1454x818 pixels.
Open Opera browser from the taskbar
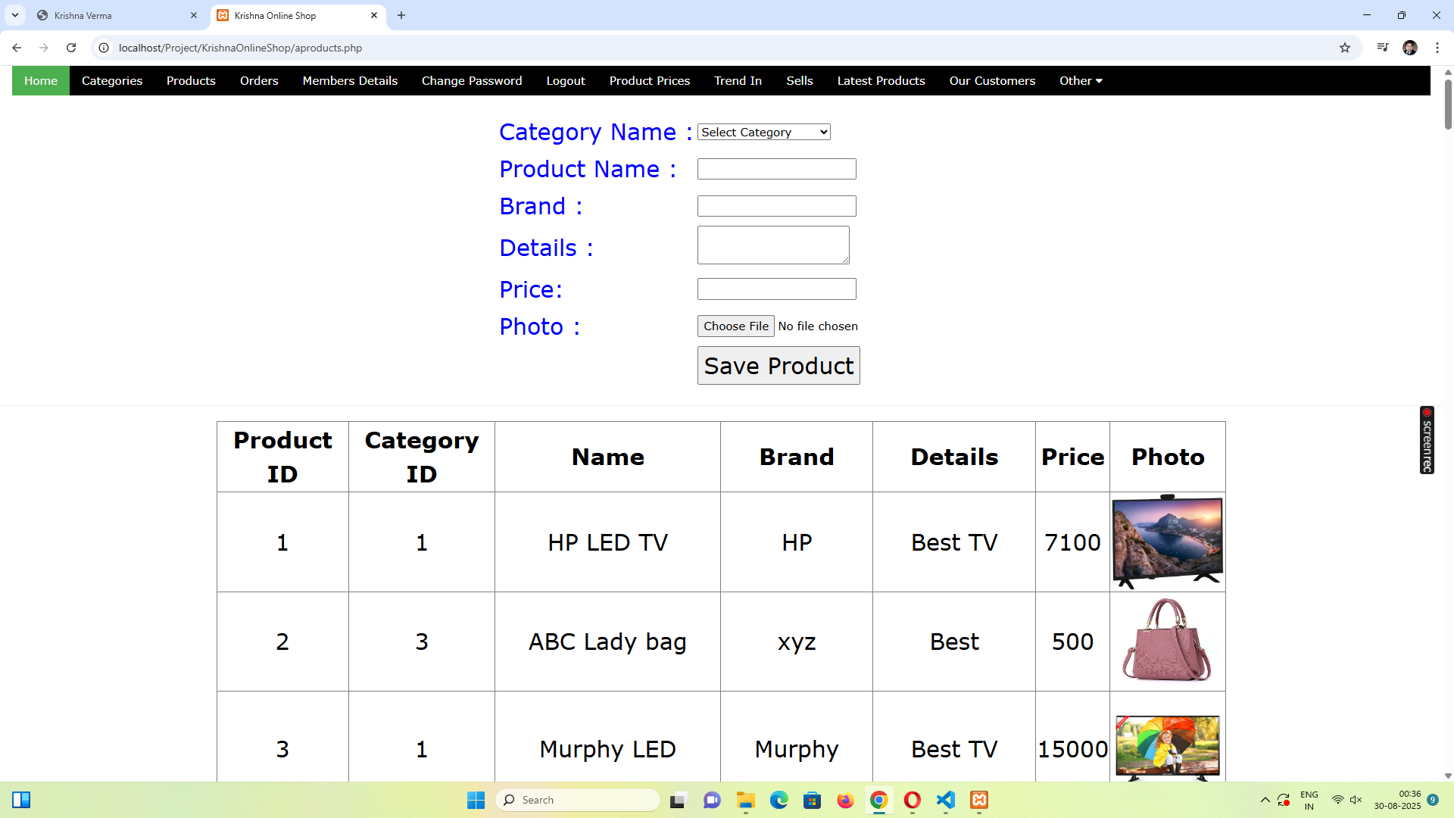(913, 800)
